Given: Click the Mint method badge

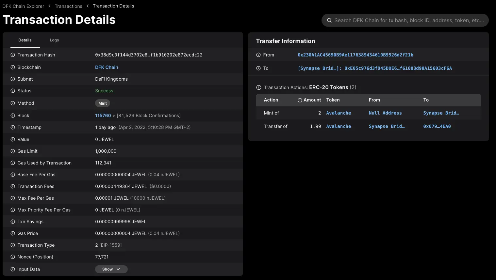Looking at the screenshot, I should pos(103,103).
